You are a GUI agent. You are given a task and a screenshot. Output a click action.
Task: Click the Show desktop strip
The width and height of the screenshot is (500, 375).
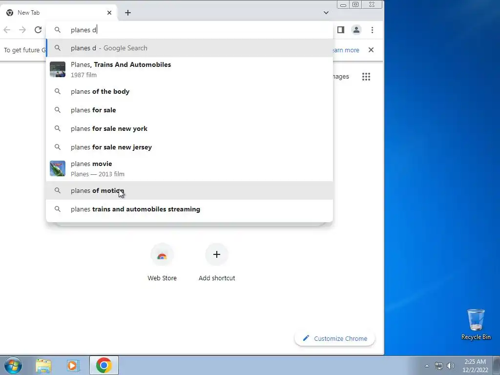click(497, 365)
